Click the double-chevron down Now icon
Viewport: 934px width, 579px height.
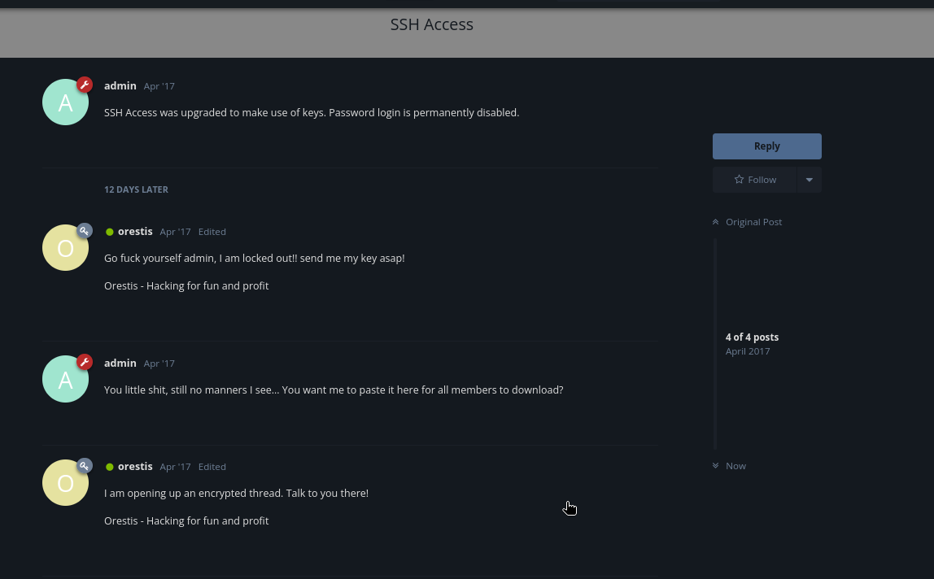point(716,466)
